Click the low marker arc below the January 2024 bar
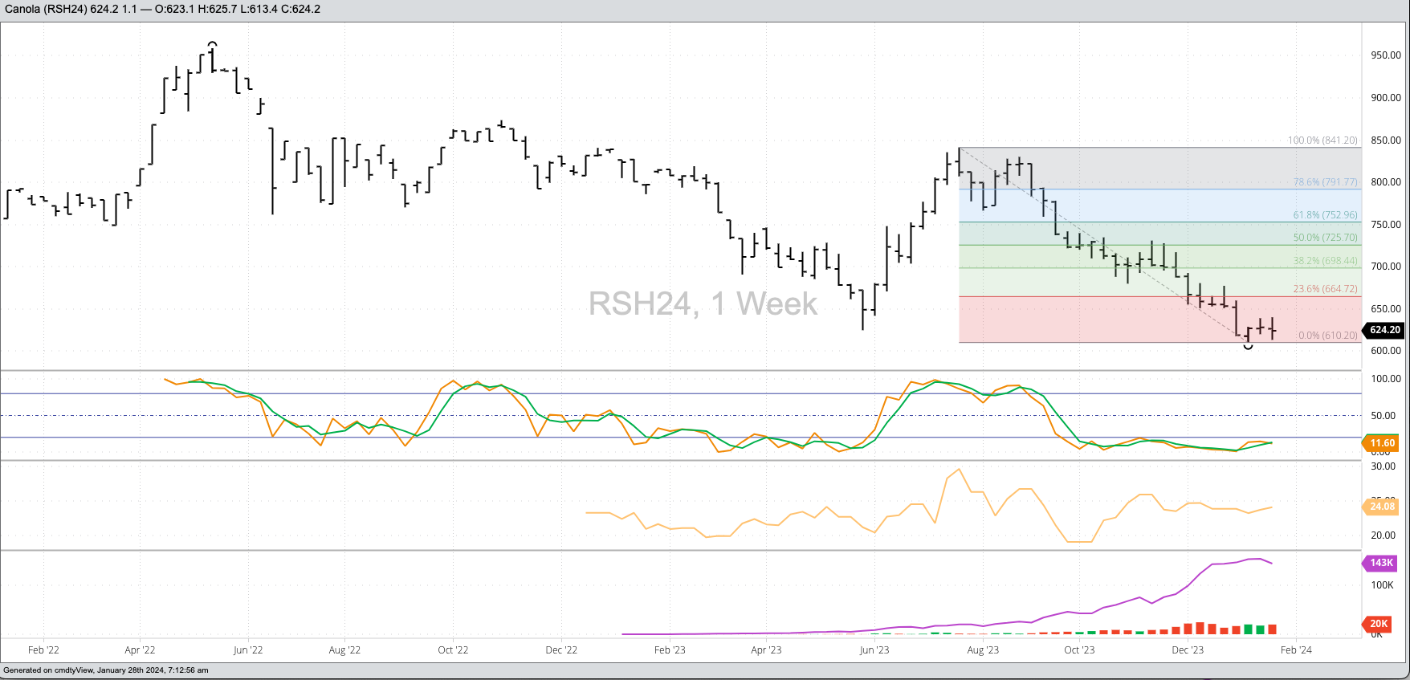This screenshot has height=680, width=1410. tap(1248, 347)
